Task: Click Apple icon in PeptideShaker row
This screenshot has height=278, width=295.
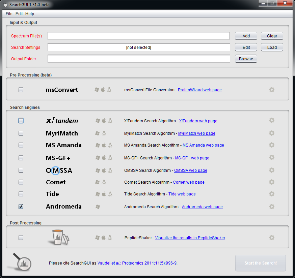Action: point(104,238)
